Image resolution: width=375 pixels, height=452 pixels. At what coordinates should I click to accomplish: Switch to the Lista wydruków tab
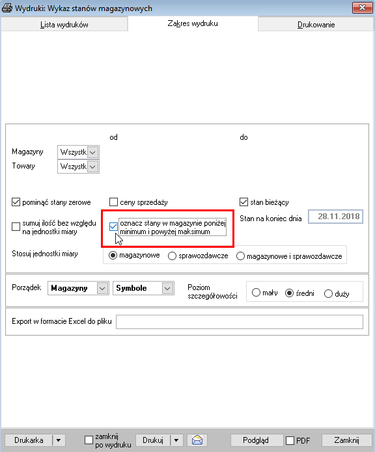(x=64, y=25)
